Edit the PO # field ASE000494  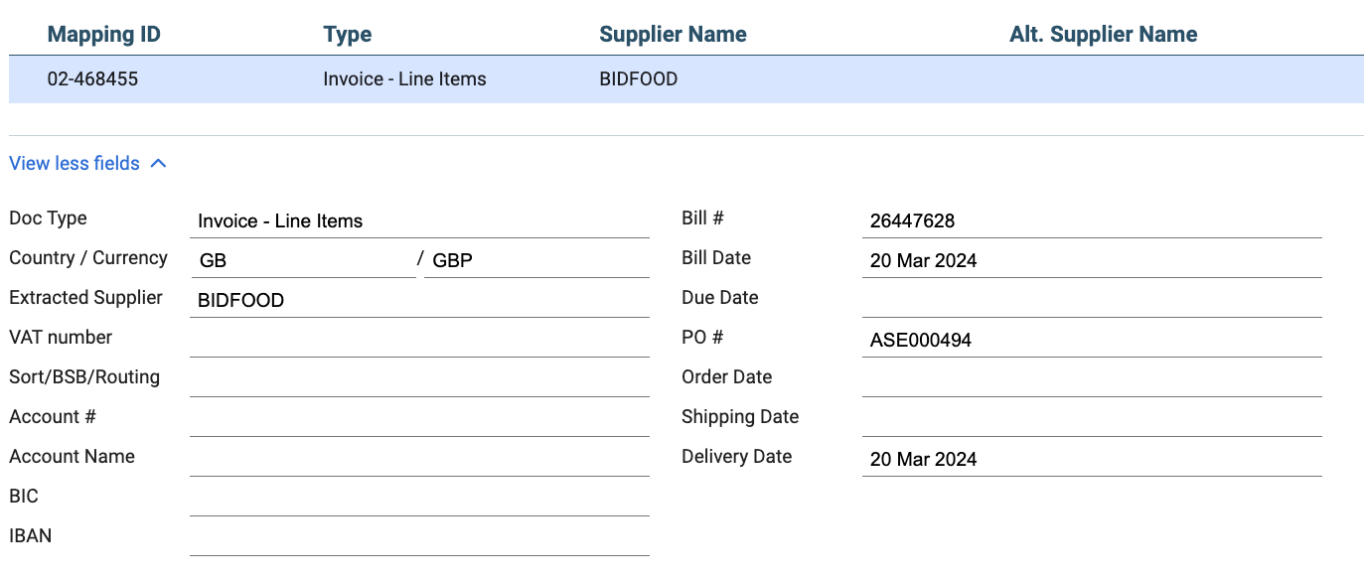click(1092, 340)
